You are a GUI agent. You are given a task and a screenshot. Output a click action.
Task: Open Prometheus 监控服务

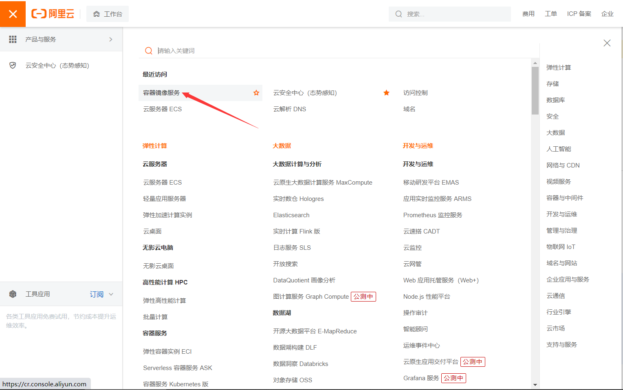432,215
